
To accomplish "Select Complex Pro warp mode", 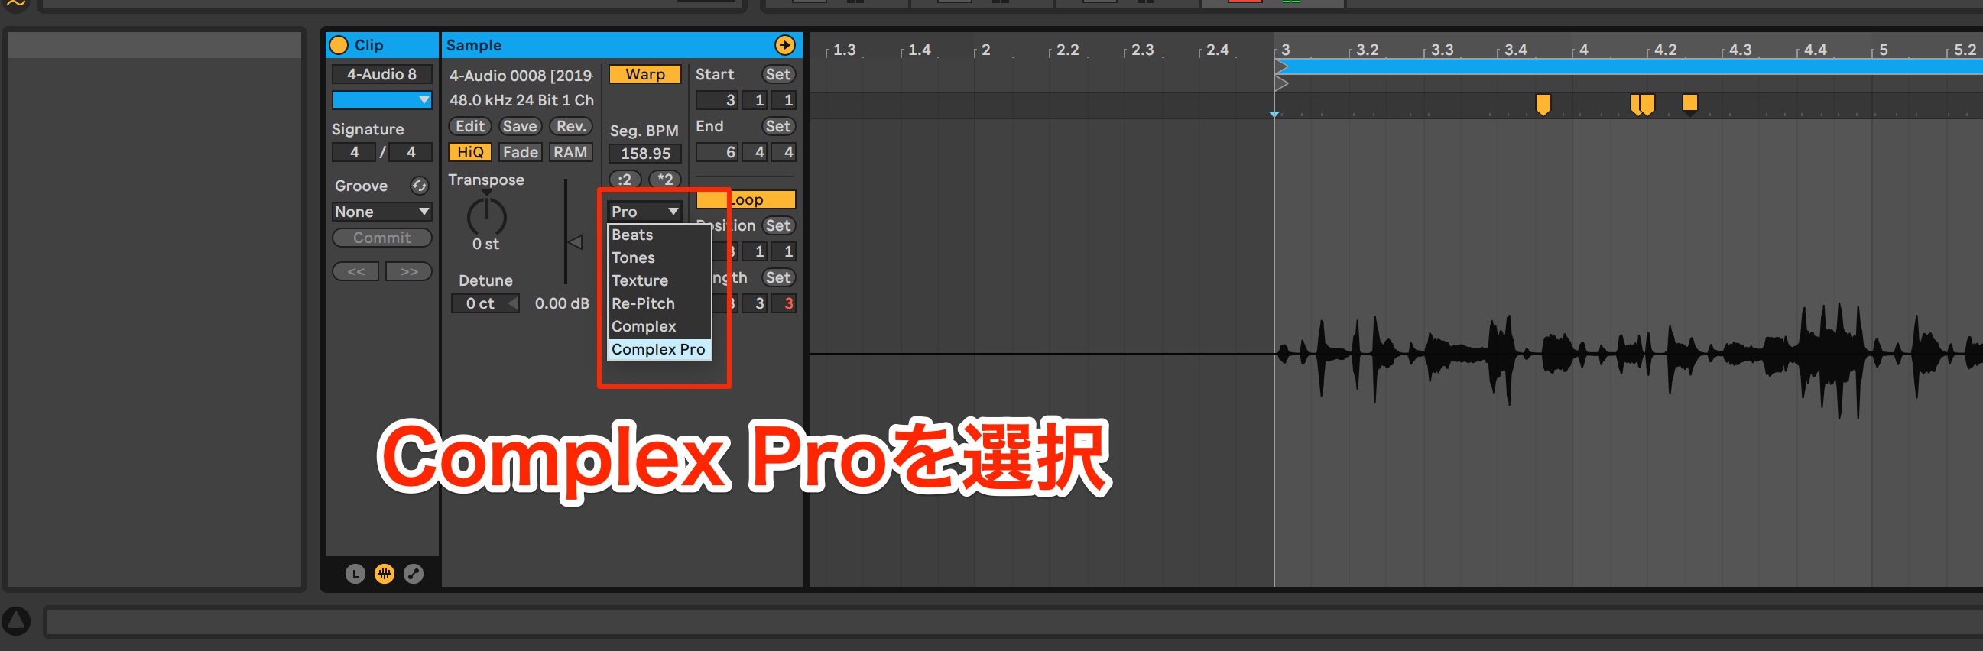I will [x=659, y=349].
